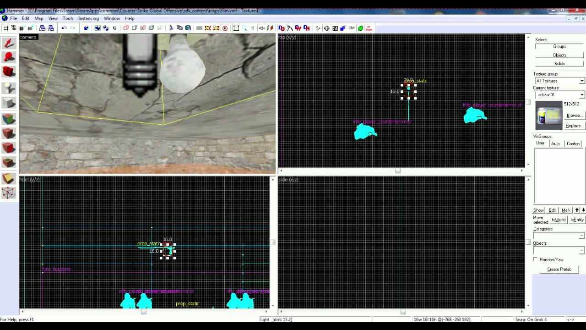Click the smaller grid size icon
Screen dimensions: 586x330
coord(22,28)
